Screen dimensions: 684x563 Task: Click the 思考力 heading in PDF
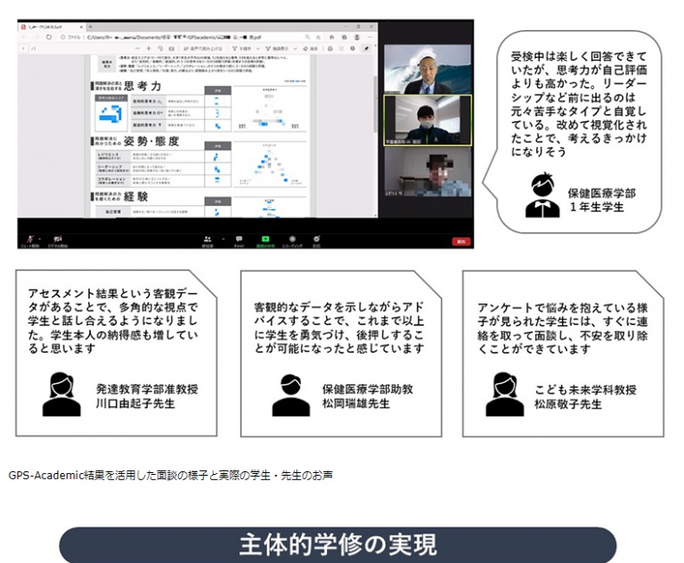point(142,86)
